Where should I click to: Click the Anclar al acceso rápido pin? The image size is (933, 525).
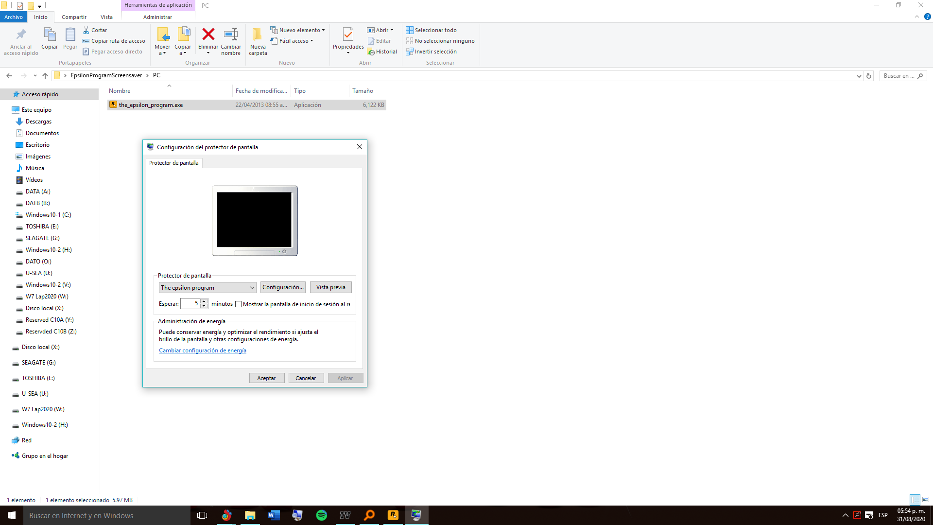(21, 35)
